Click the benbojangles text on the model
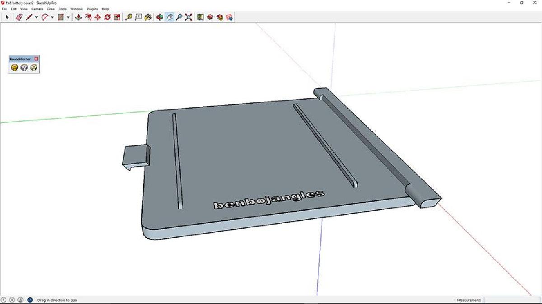The width and height of the screenshot is (542, 304). pos(268,200)
